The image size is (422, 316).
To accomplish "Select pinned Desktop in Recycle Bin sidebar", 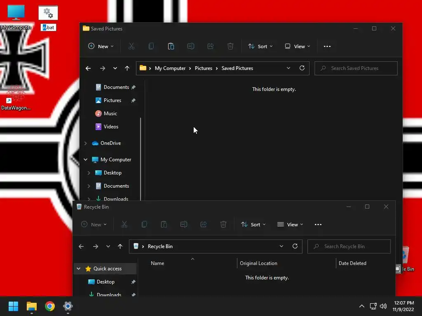I will (x=105, y=282).
